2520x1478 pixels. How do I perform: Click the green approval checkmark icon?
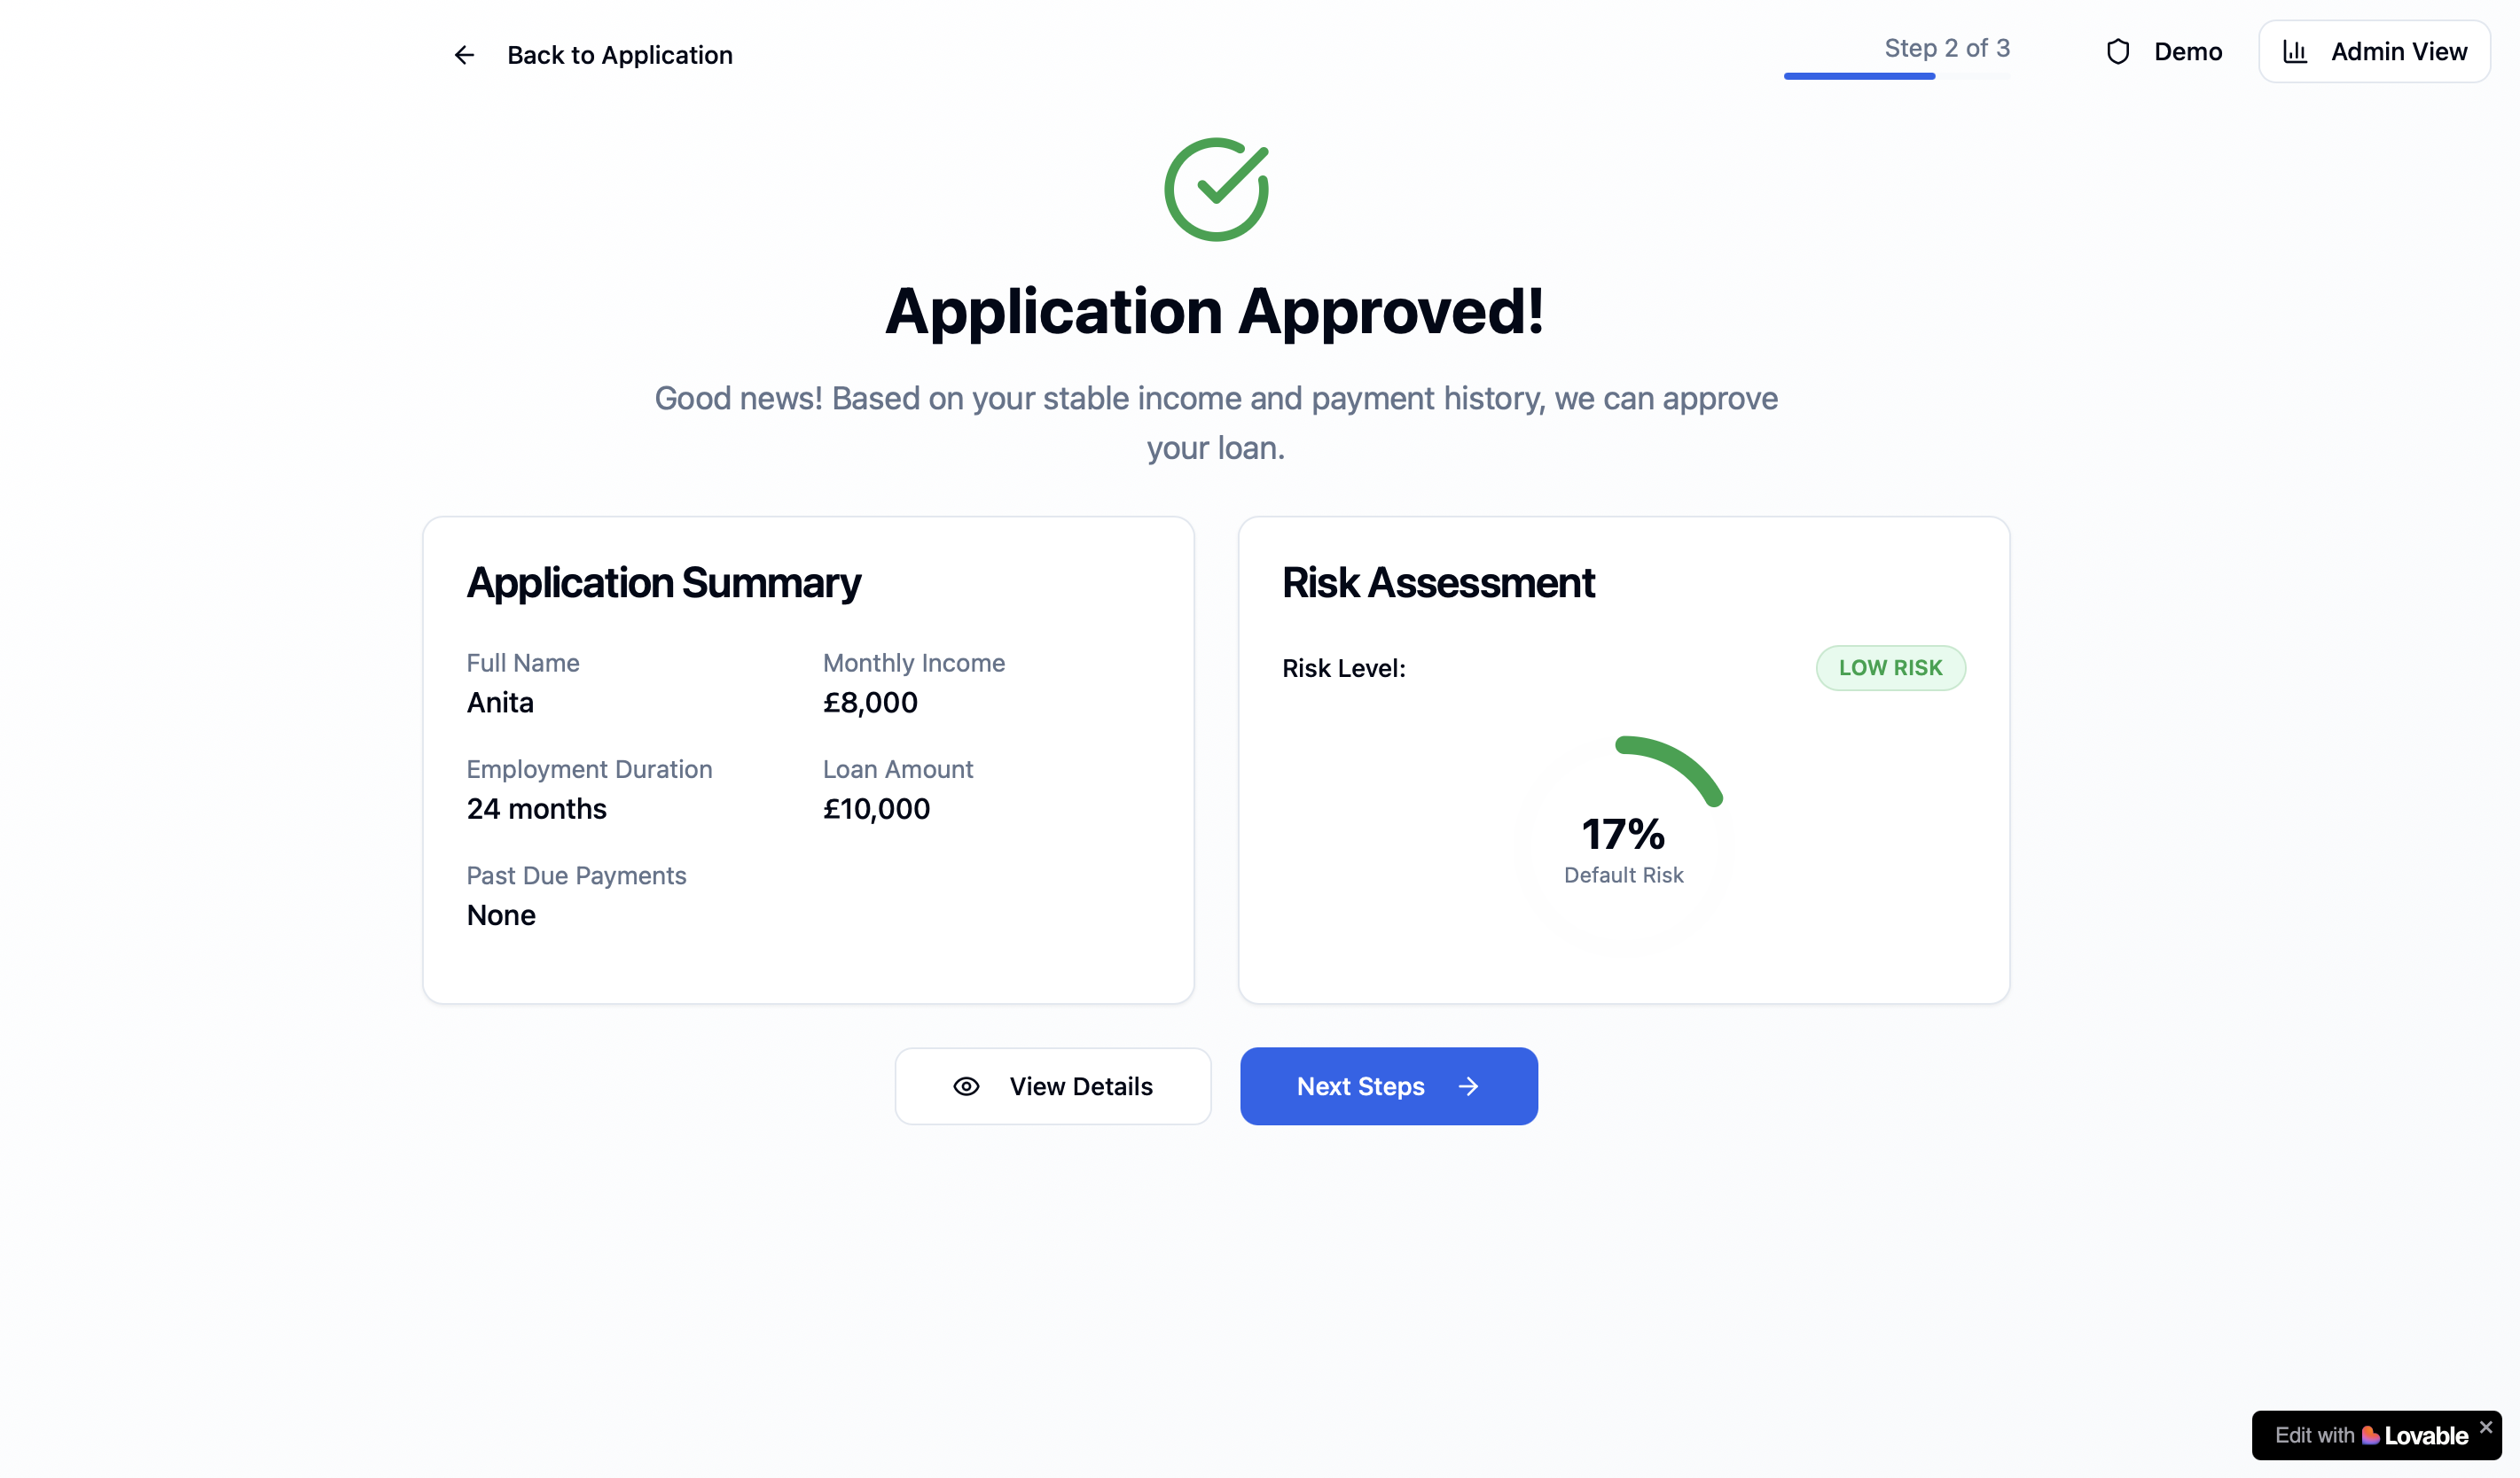point(1216,190)
